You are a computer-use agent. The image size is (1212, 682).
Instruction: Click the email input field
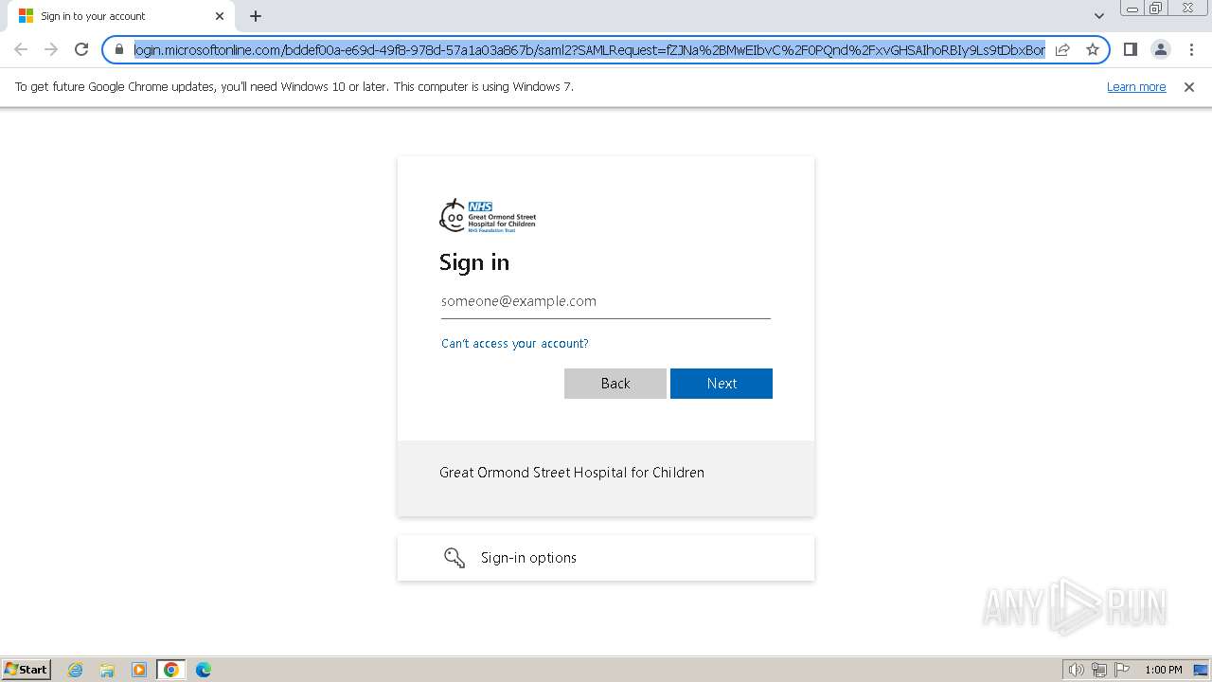pyautogui.click(x=606, y=301)
